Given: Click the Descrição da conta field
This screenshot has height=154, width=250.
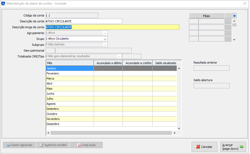Looking at the screenshot, I should [x=84, y=21].
